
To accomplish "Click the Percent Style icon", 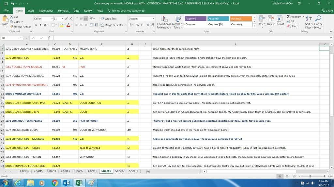I will point(137,25).
